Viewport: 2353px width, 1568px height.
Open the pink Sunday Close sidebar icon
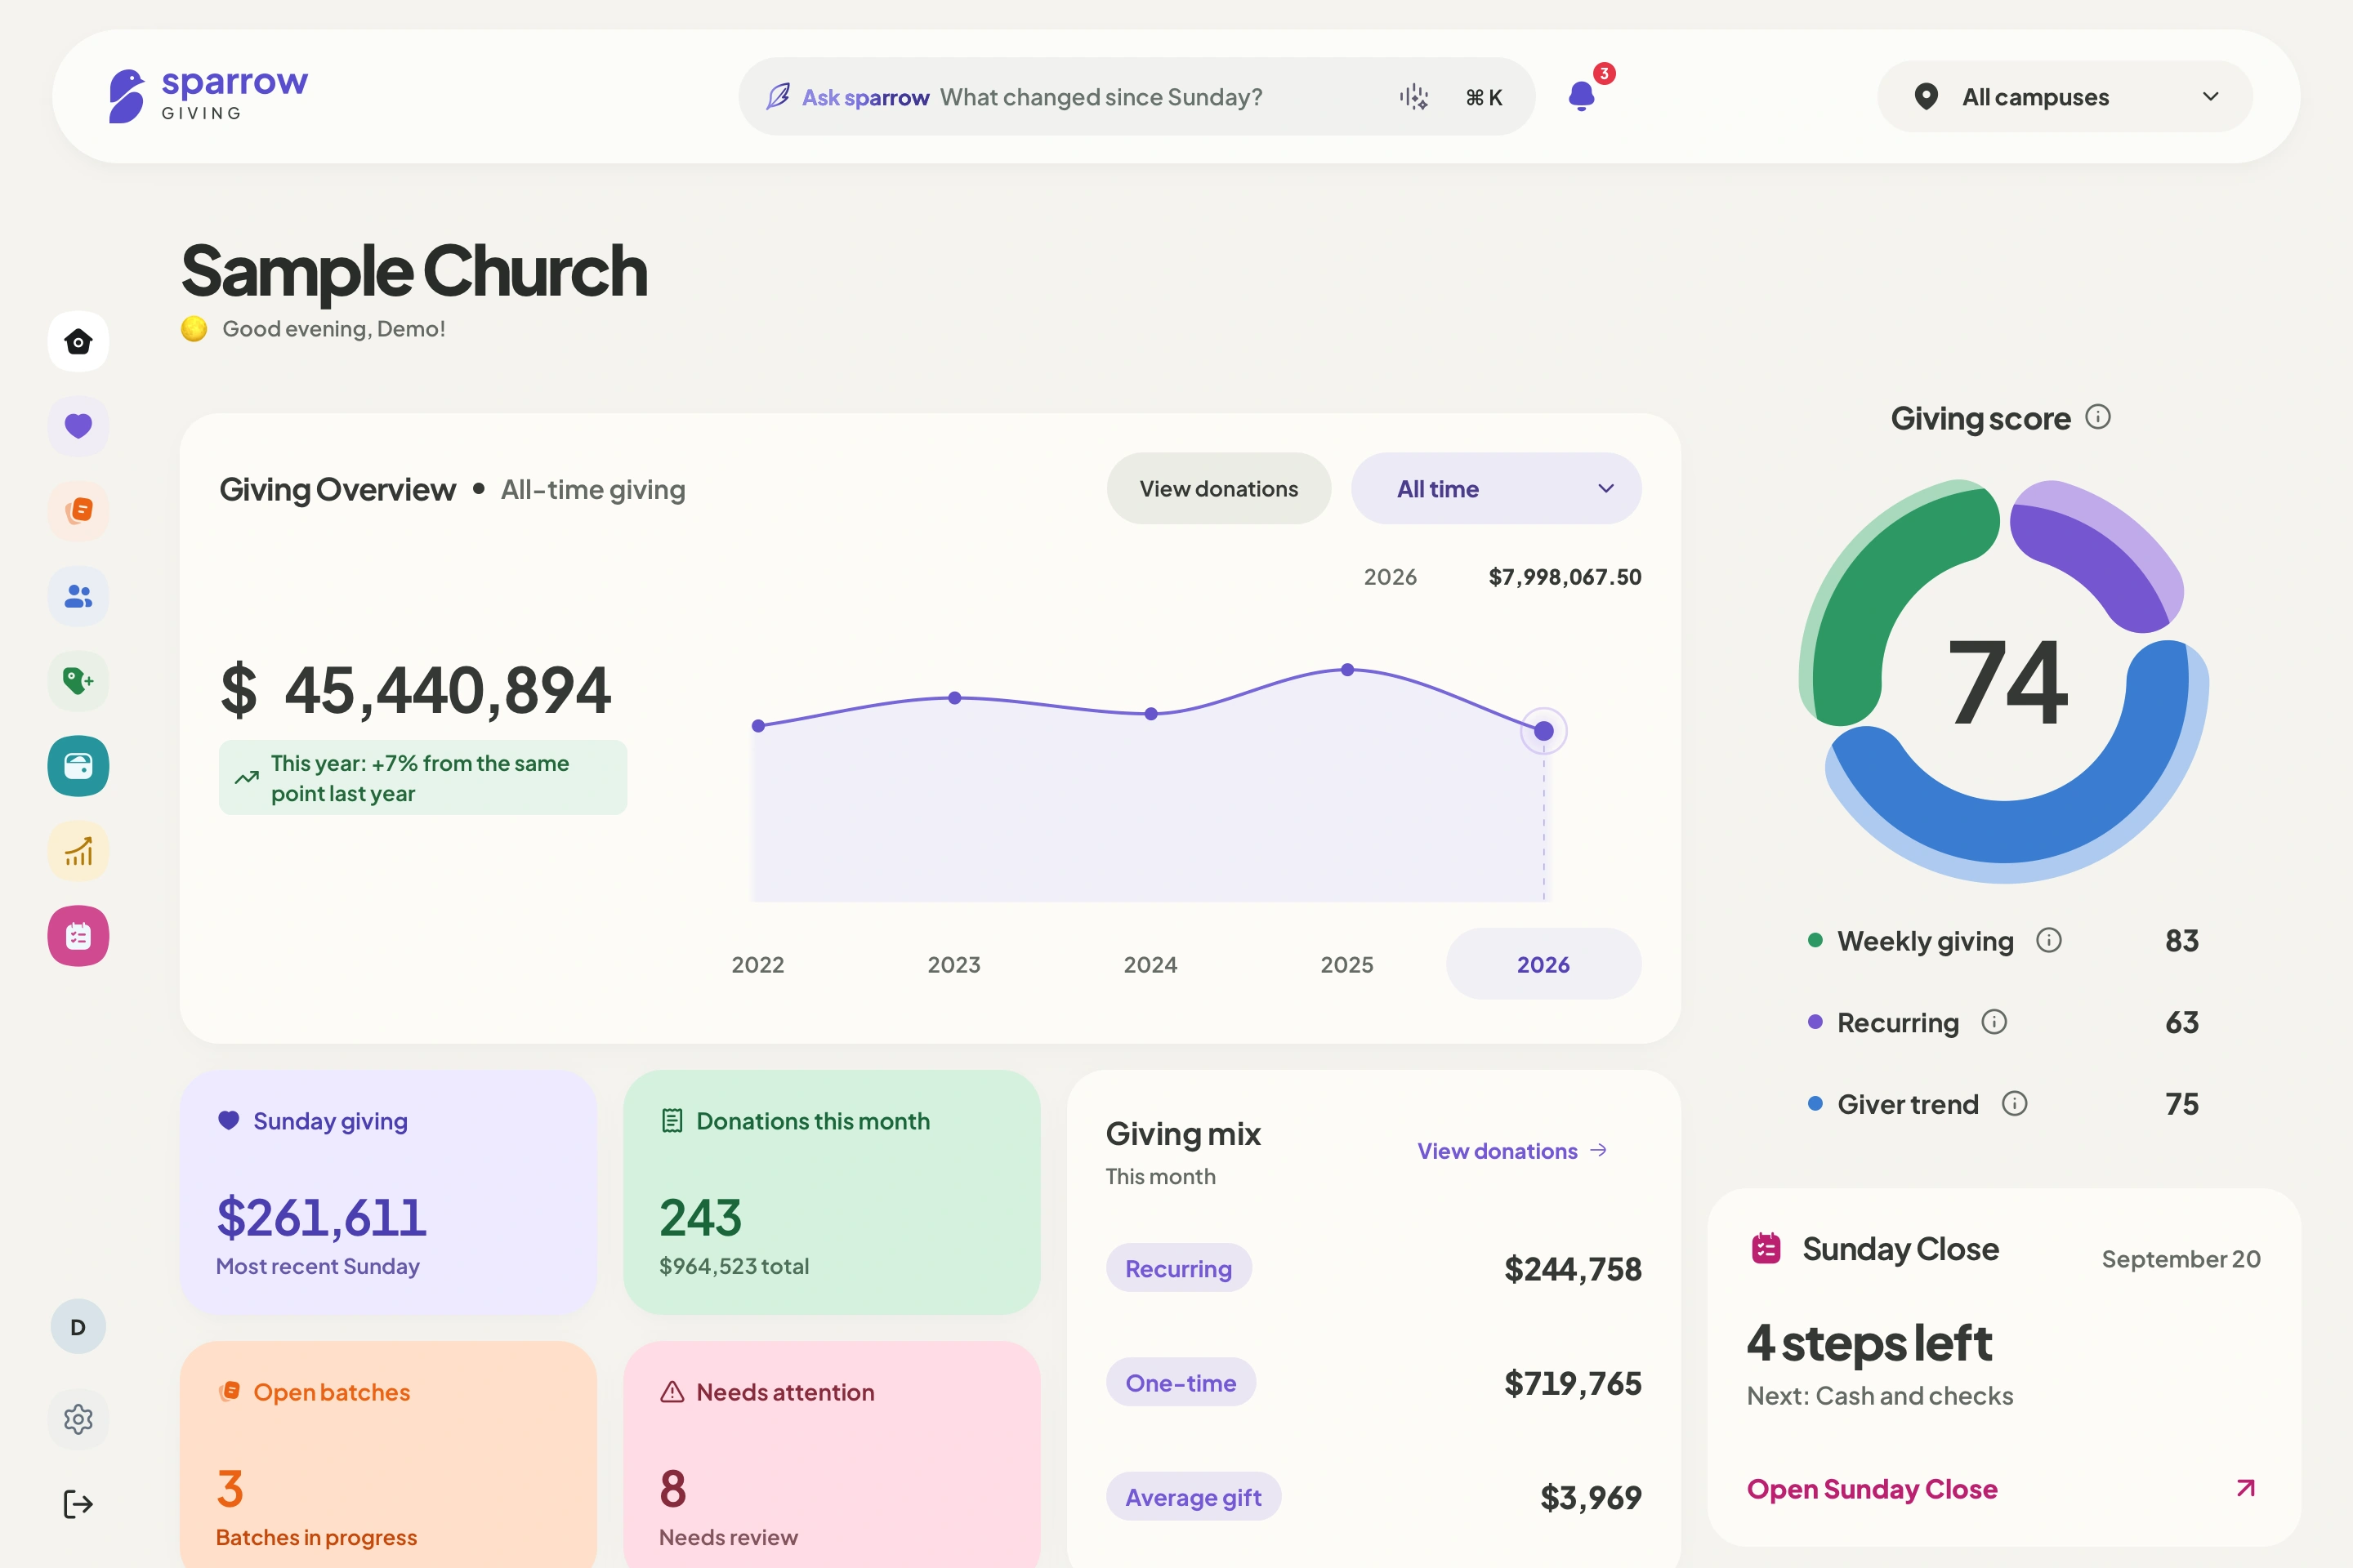[x=78, y=936]
